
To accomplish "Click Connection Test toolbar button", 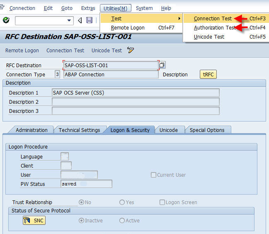I will (x=65, y=50).
